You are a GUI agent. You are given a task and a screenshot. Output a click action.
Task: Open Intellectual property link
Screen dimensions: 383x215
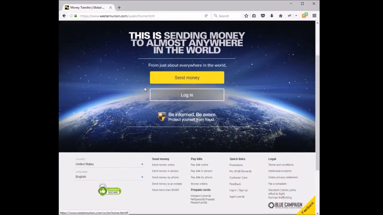click(280, 171)
